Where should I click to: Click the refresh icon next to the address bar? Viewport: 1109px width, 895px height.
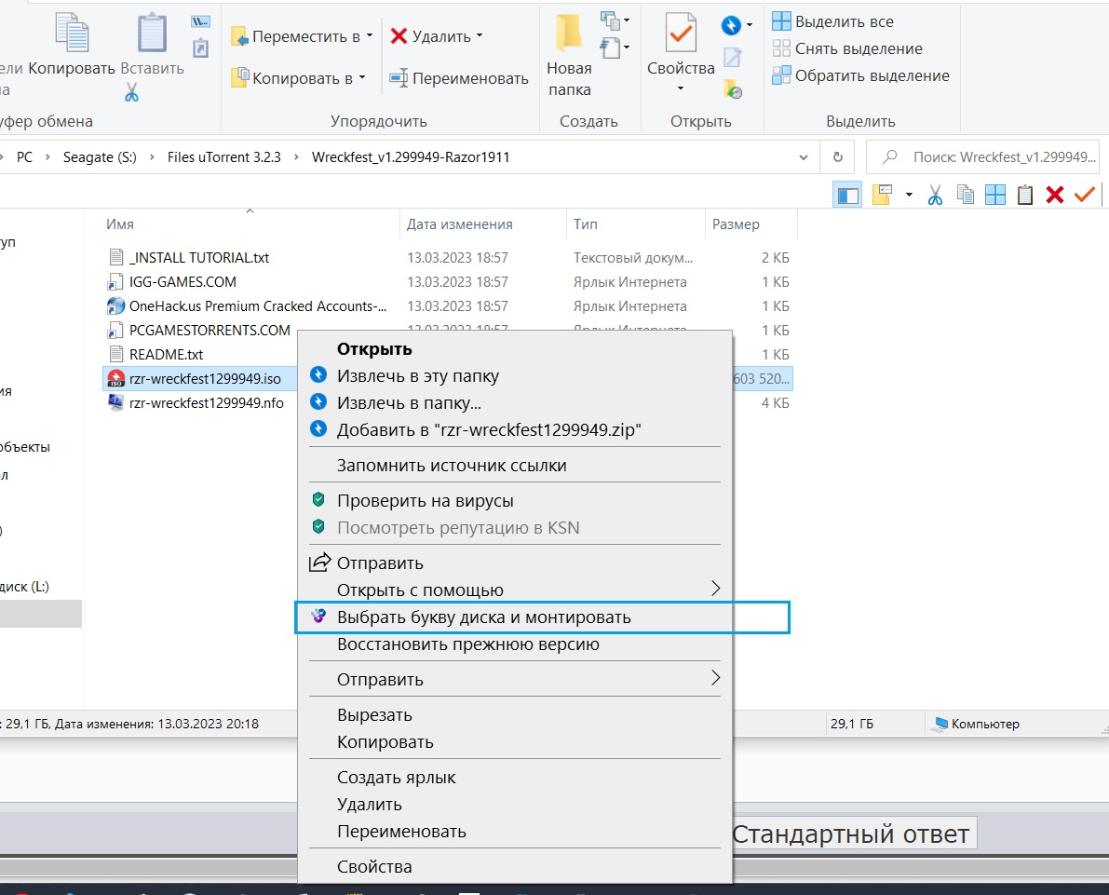pos(838,157)
